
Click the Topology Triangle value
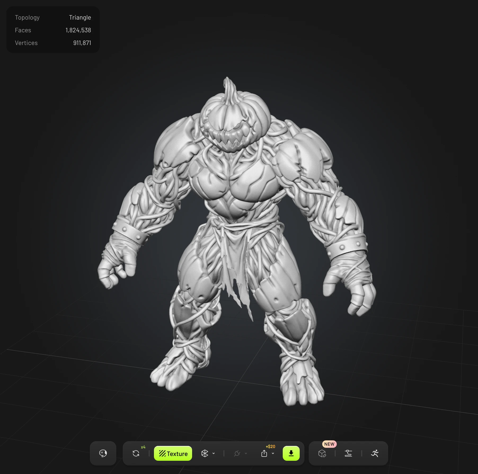tap(80, 17)
